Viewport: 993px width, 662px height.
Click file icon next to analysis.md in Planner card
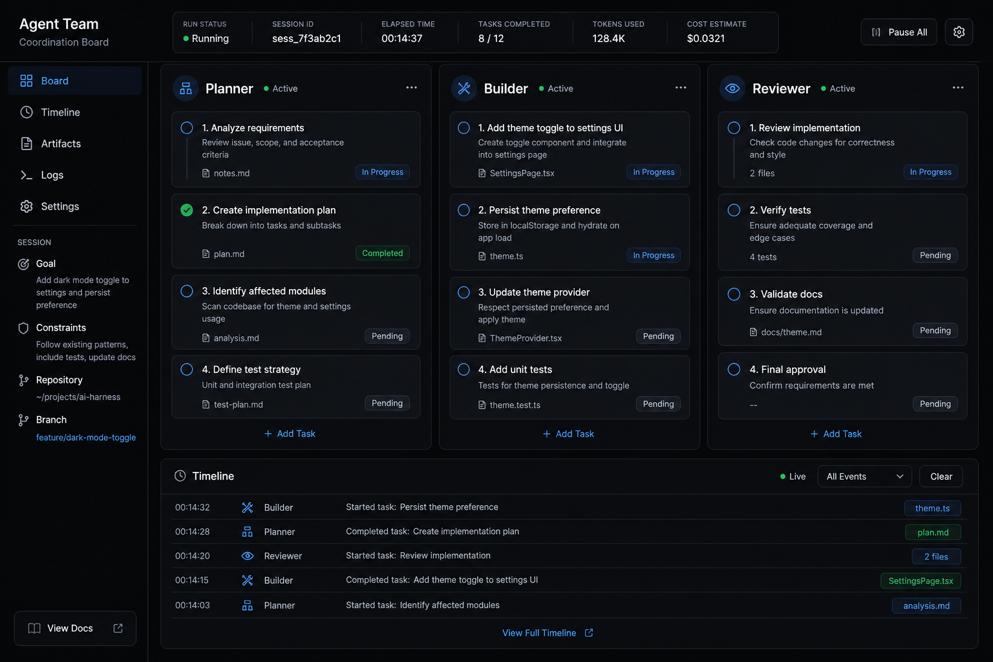tap(206, 338)
